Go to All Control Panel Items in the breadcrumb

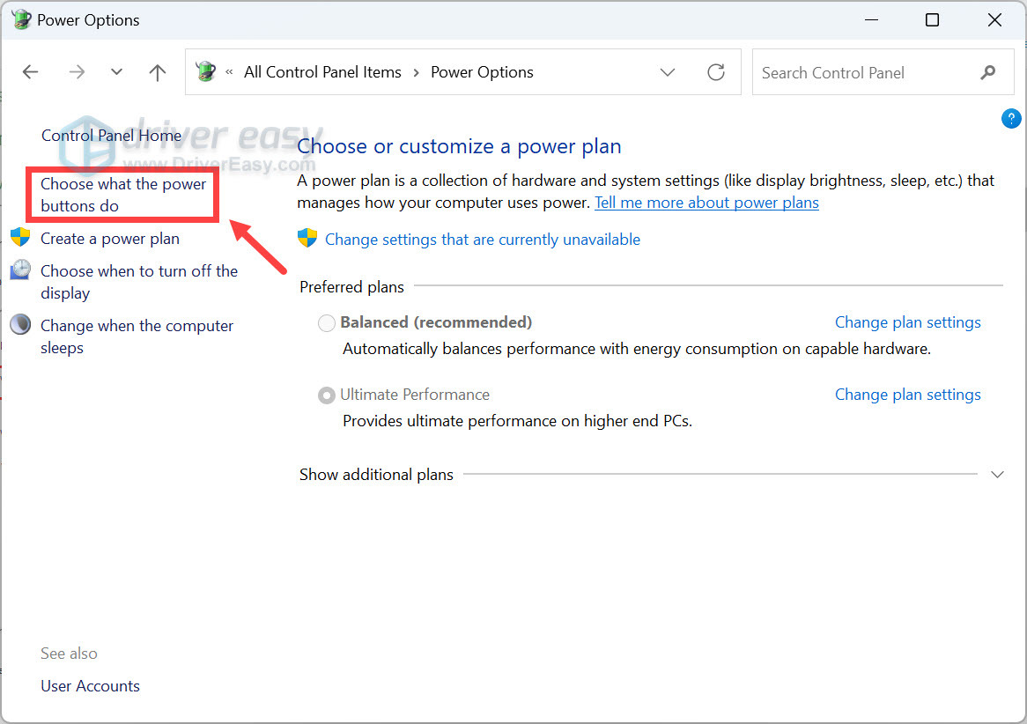coord(322,71)
